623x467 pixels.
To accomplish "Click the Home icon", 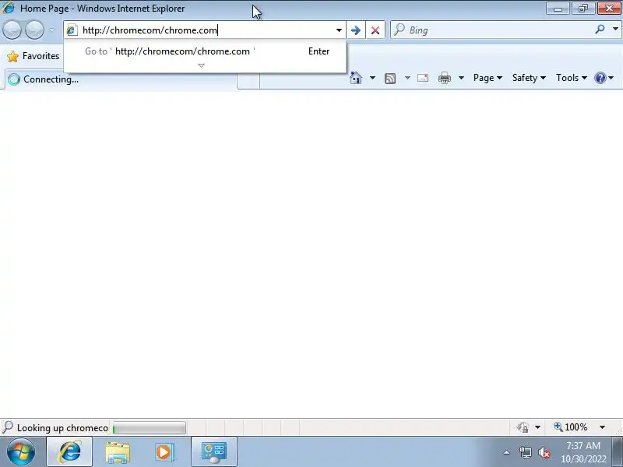I will (356, 78).
